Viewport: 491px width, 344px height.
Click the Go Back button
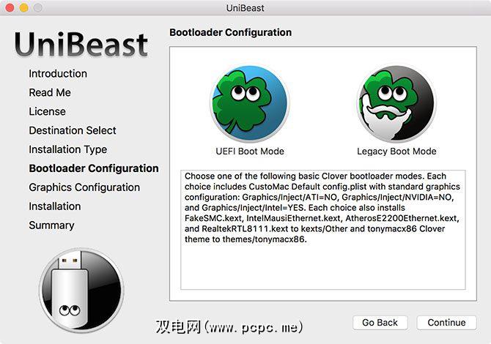click(x=380, y=323)
